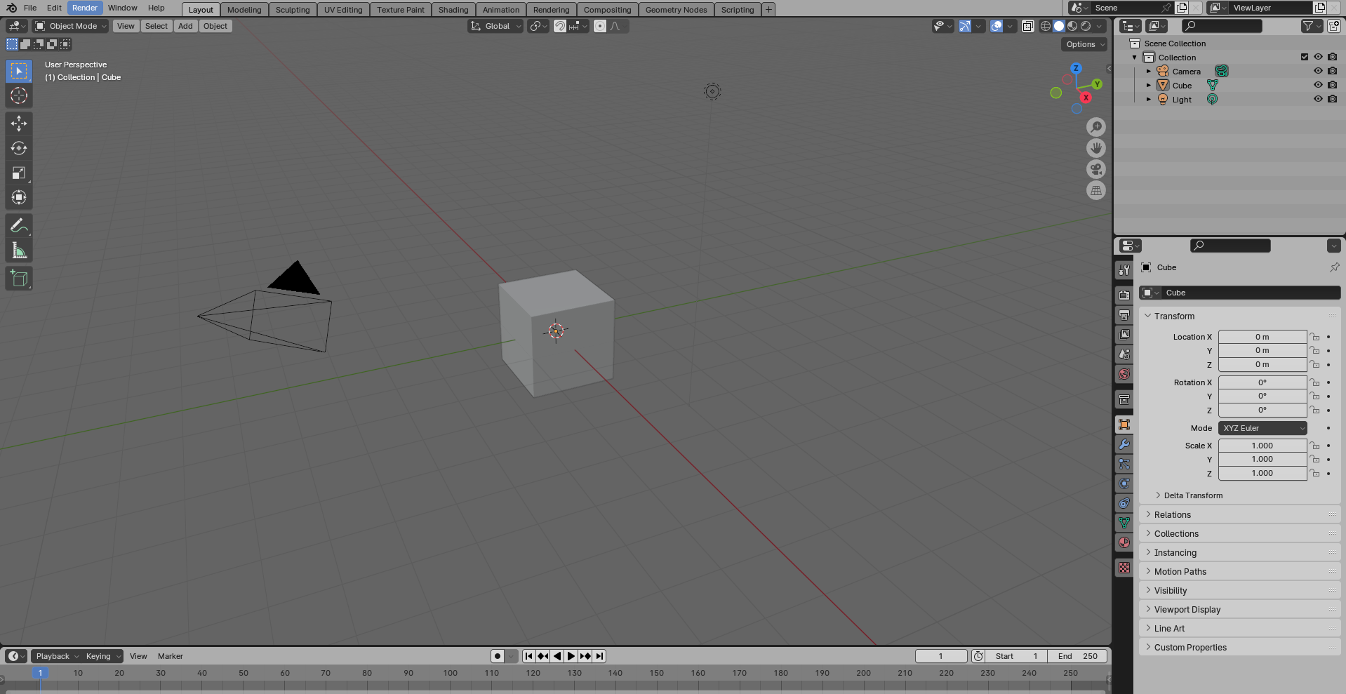The height and width of the screenshot is (694, 1346).
Task: Switch viewport to wireframe shading
Action: click(x=1044, y=26)
